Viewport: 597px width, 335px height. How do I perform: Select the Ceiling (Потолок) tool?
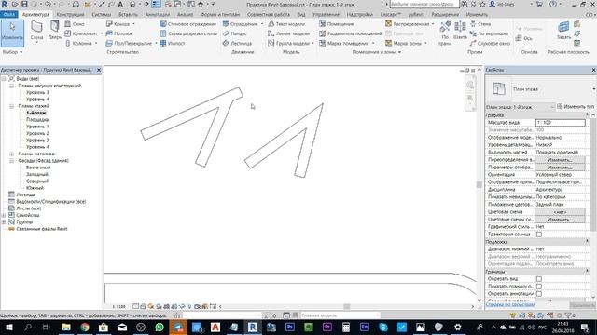(x=119, y=33)
